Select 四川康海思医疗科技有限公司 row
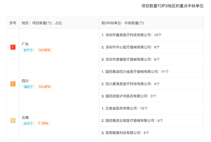The width and height of the screenshot is (211, 142). 128,84
